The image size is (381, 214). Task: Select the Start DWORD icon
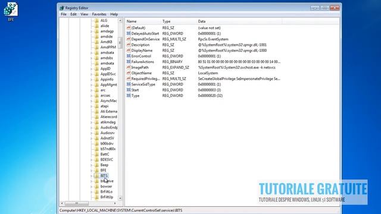(129, 90)
